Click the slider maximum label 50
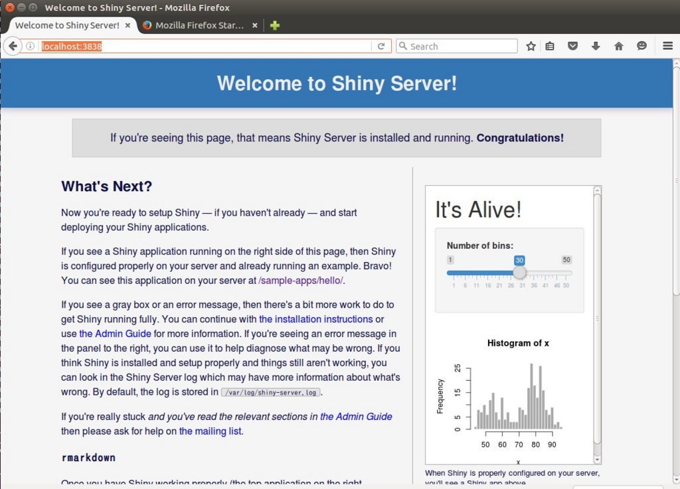The image size is (680, 489). tap(566, 260)
